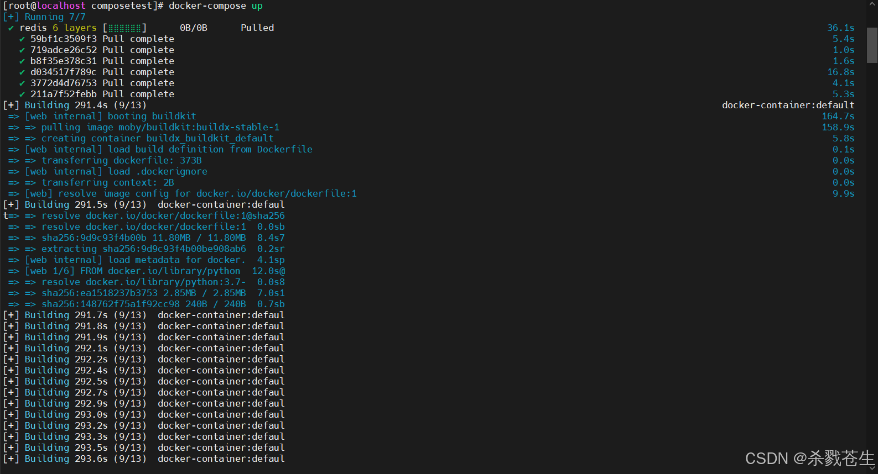This screenshot has width=878, height=474.
Task: Click 'extracting sha256:9d9c93f4b00be908ab6' line
Action: [x=147, y=249]
